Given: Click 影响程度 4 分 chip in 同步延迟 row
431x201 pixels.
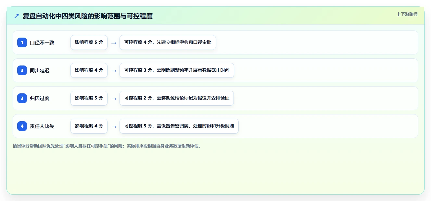Looking at the screenshot, I should [x=89, y=70].
